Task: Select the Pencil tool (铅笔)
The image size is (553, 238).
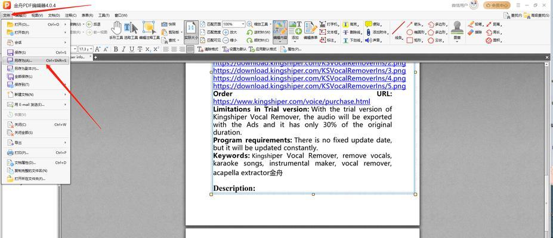Action: (x=475, y=24)
